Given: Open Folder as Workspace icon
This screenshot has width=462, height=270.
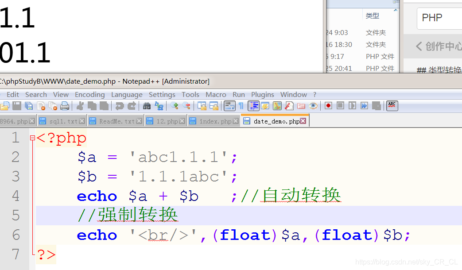Looking at the screenshot, I should (301, 106).
